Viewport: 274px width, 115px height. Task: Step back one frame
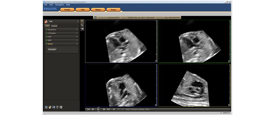93,109
